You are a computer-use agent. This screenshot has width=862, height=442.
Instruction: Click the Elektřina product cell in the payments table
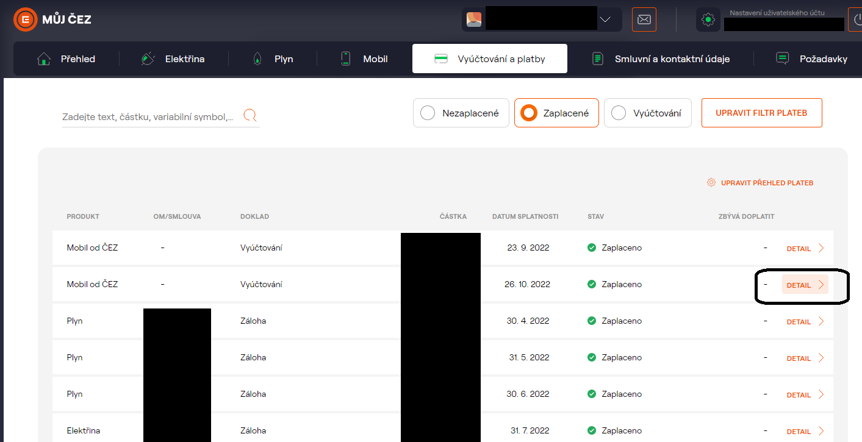(x=84, y=430)
